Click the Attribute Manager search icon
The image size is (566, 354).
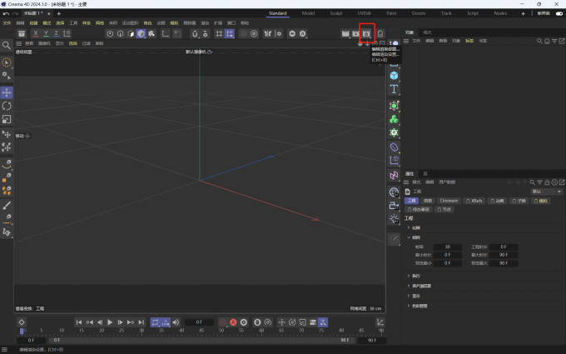click(532, 182)
